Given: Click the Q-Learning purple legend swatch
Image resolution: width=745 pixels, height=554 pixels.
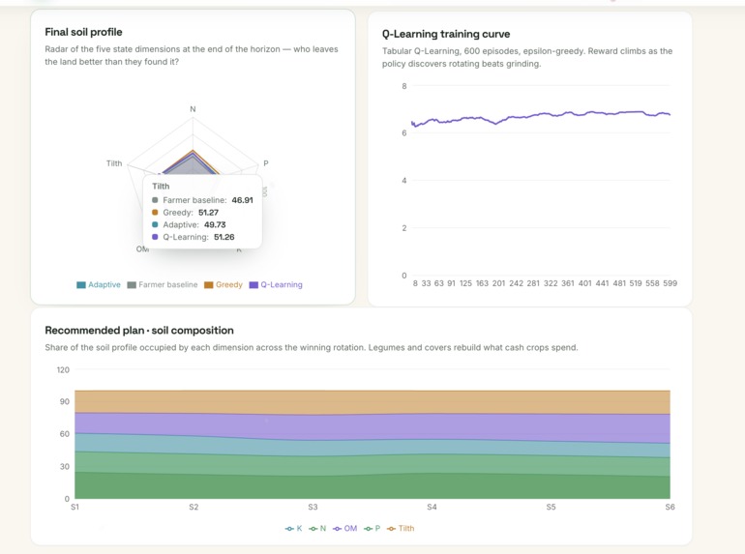Looking at the screenshot, I should click(x=253, y=285).
